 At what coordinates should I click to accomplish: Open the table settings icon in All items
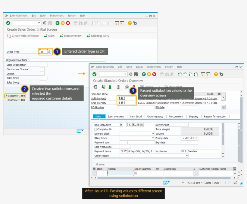[x=235, y=169]
